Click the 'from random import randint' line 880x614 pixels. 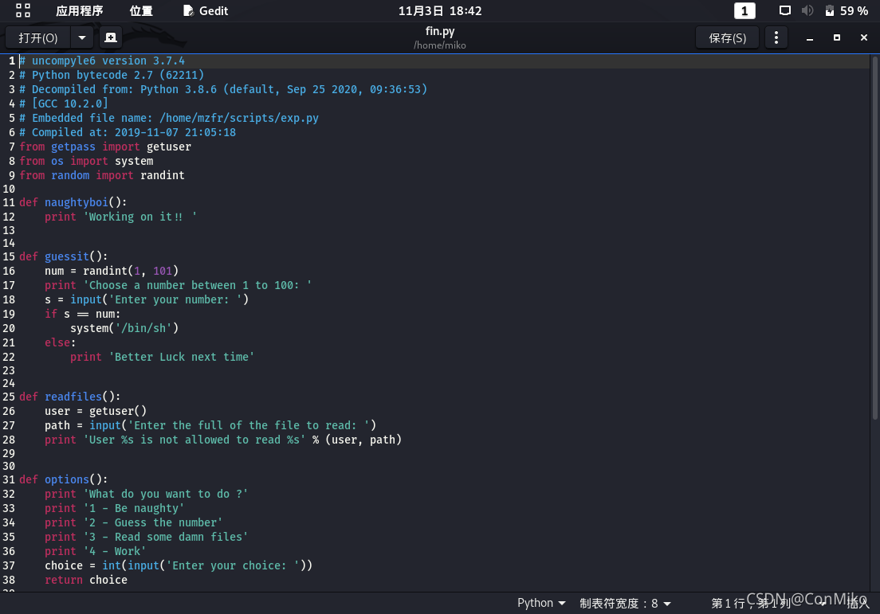point(101,175)
